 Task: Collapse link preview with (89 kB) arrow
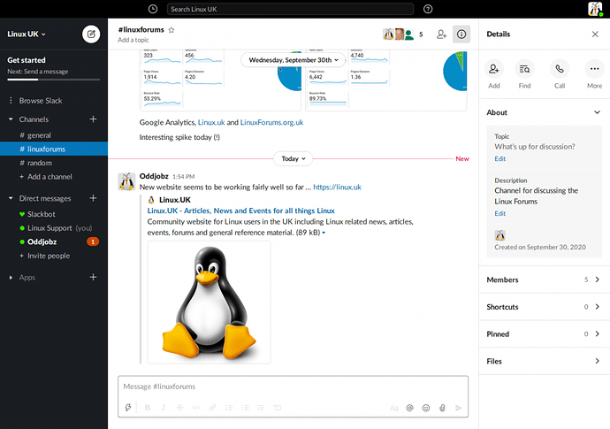click(324, 233)
